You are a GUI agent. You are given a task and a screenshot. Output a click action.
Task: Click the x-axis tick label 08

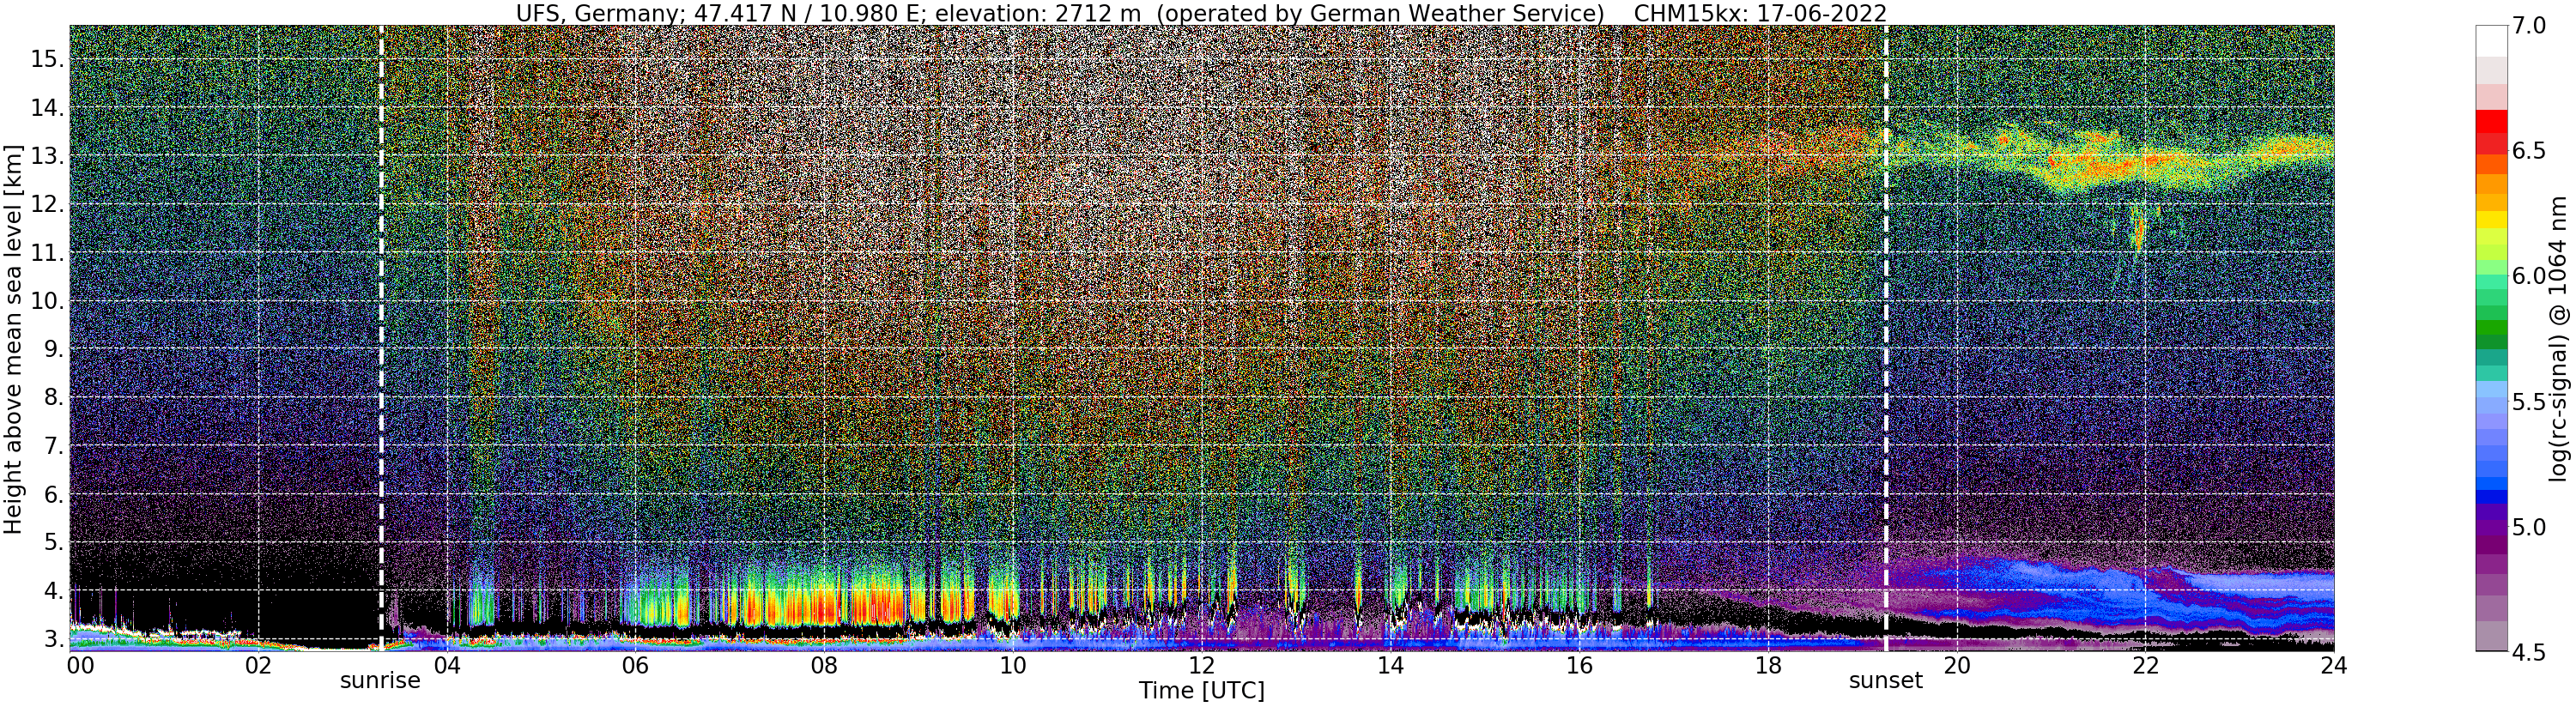[x=823, y=667]
